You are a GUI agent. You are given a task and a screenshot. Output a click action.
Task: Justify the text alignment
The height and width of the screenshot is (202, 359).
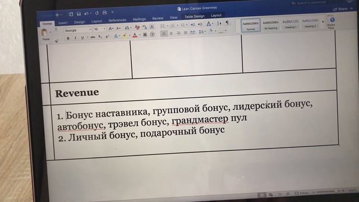186,33
